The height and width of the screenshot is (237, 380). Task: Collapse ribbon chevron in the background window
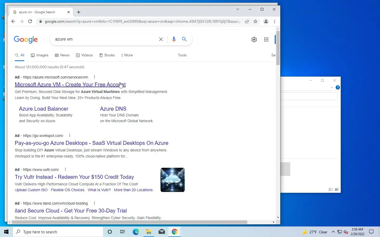[x=332, y=87]
